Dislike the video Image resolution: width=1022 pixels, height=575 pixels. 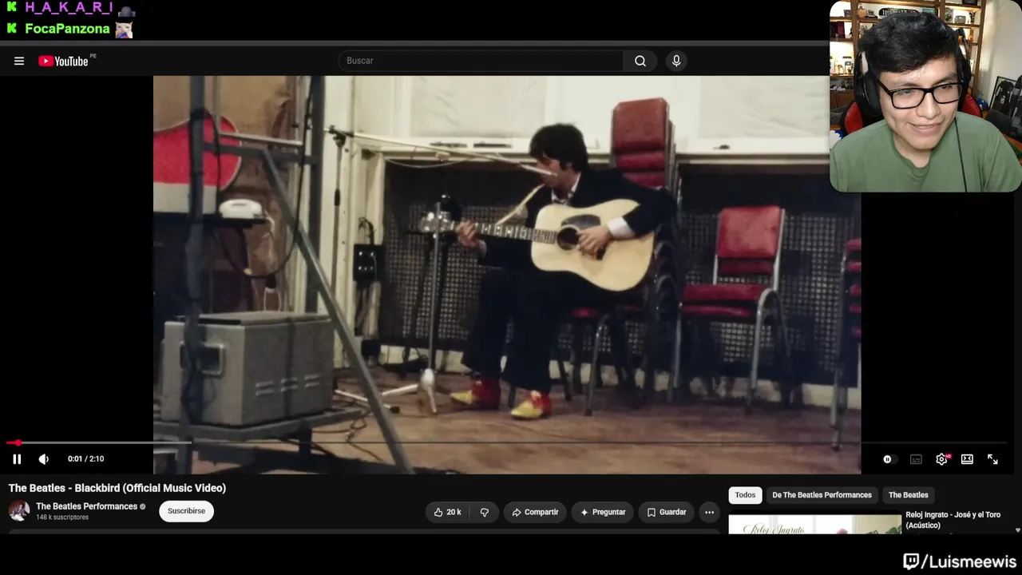click(x=484, y=512)
